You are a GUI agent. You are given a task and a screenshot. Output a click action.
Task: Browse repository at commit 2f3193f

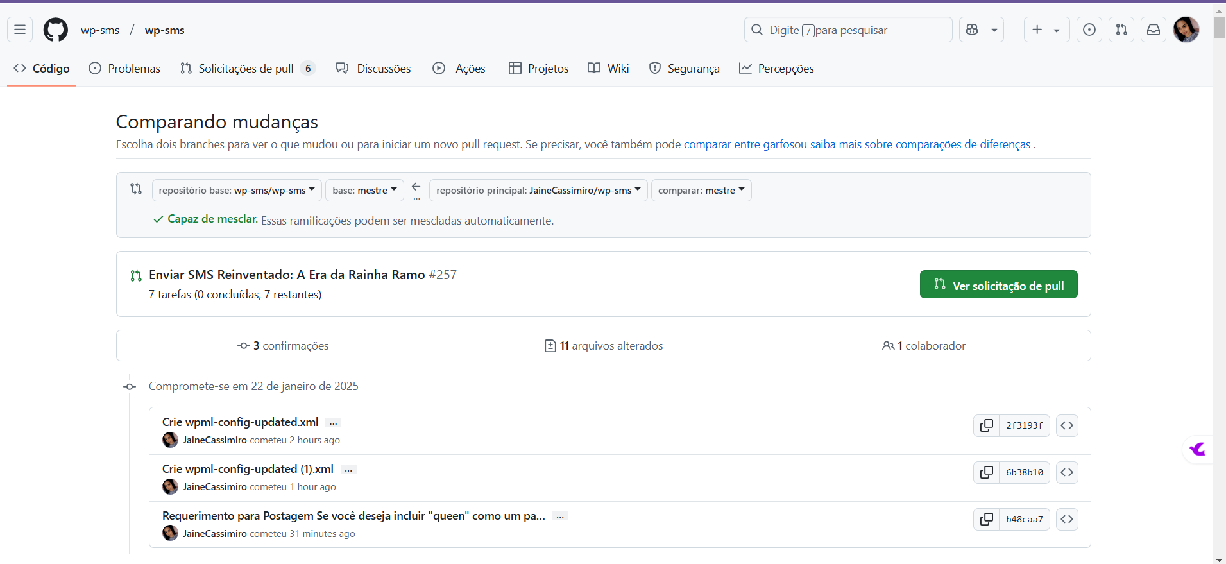pos(1067,425)
